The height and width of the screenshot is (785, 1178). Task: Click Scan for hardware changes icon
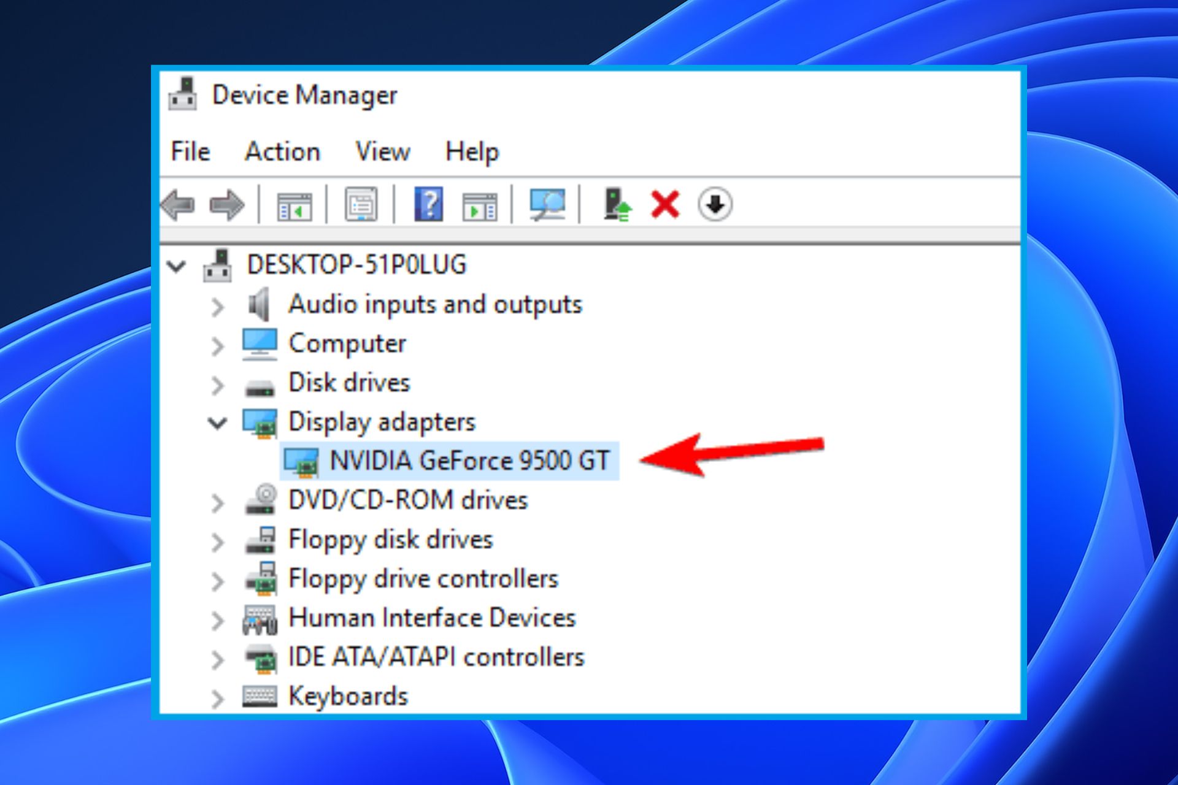tap(547, 204)
